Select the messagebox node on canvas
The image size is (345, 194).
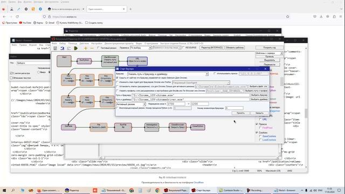point(151,127)
